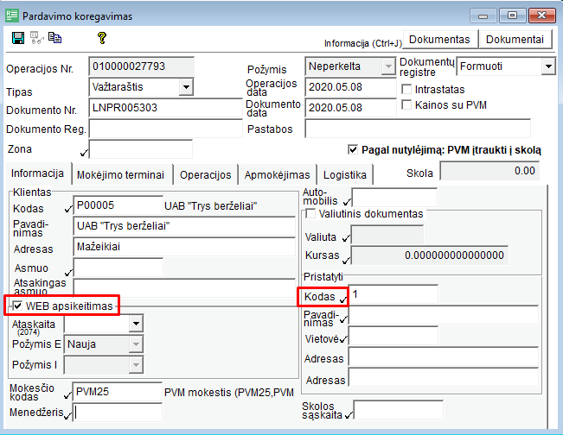Click the Dokumento Nr. input field
This screenshot has height=435, width=563.
[164, 108]
